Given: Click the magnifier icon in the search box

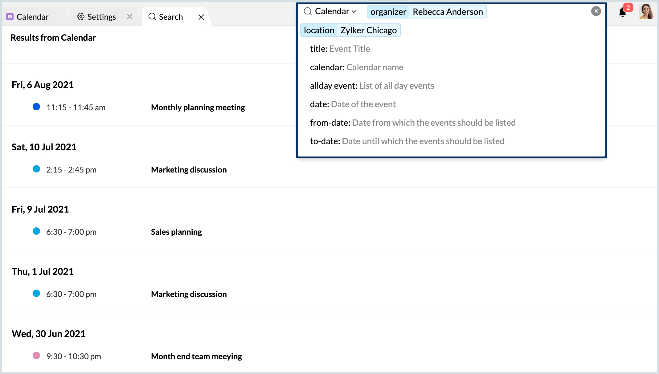Looking at the screenshot, I should (308, 11).
